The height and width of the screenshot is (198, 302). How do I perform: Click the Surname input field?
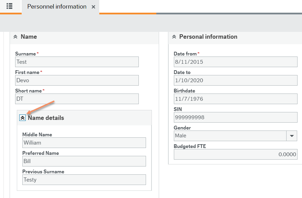click(x=77, y=62)
